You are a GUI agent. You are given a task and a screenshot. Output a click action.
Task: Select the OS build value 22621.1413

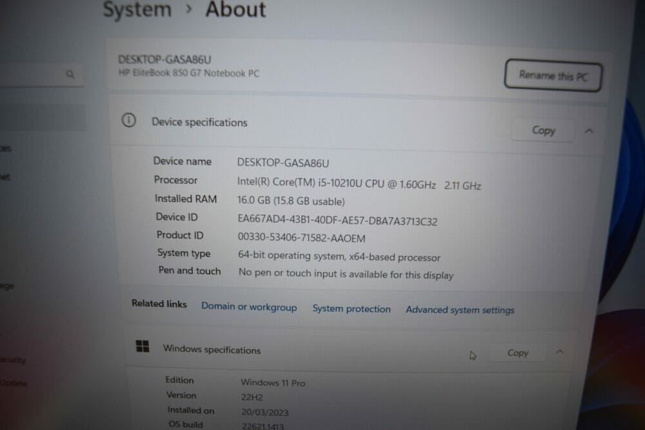(x=263, y=426)
